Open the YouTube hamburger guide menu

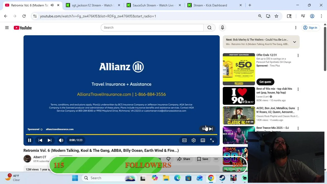click(7, 28)
